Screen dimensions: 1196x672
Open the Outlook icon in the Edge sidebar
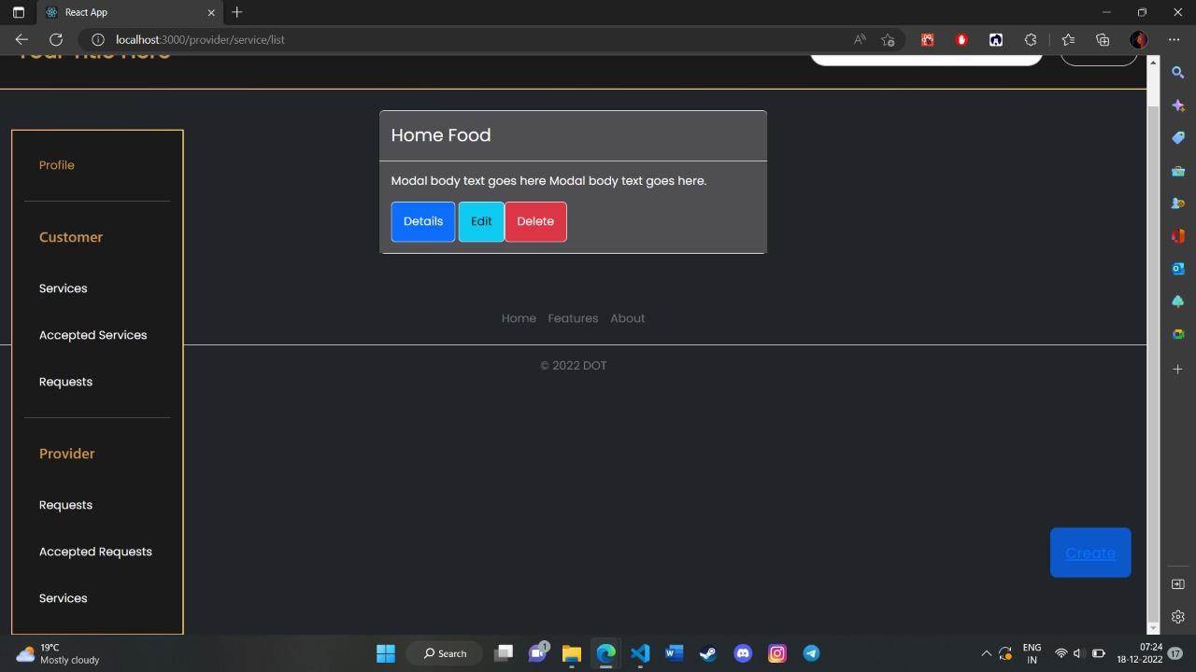(1177, 269)
